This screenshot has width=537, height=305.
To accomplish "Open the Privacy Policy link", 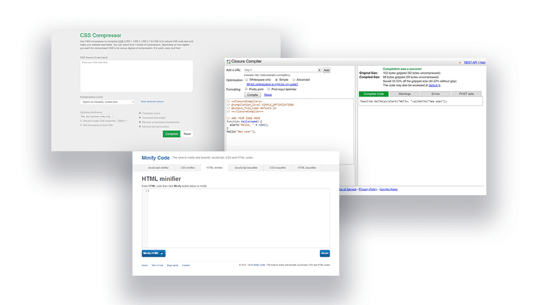I will [x=368, y=189].
